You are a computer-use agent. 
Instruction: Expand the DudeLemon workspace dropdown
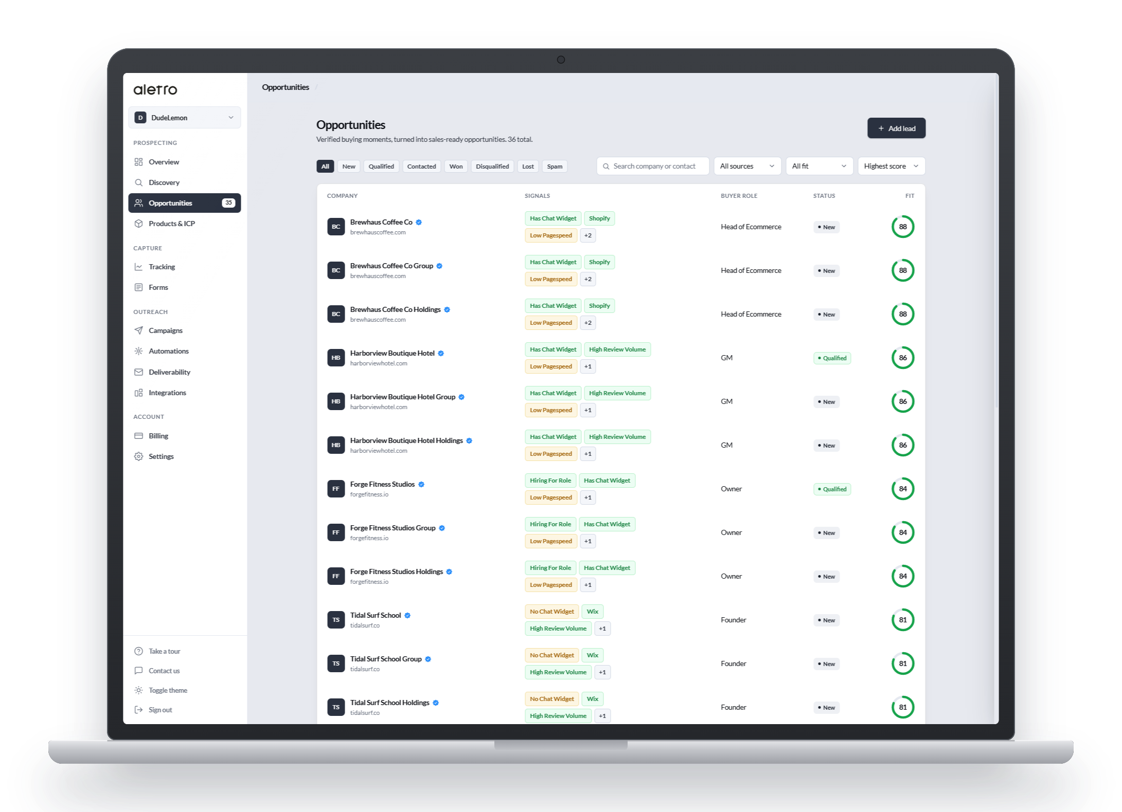coord(184,118)
